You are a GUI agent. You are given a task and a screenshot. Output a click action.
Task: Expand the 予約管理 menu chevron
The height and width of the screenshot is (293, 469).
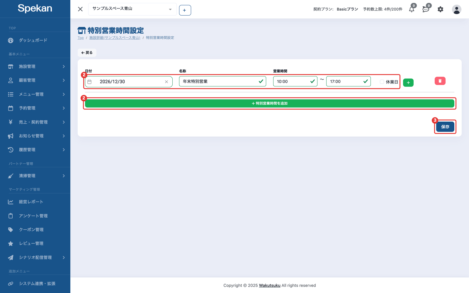(x=64, y=108)
